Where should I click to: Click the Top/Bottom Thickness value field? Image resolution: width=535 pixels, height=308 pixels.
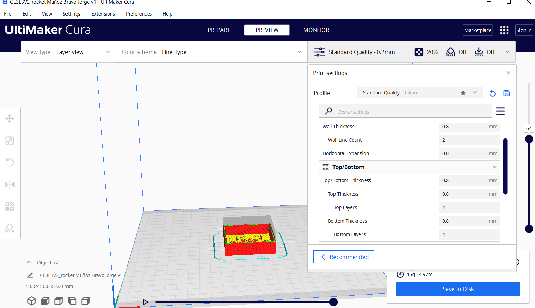pos(470,180)
